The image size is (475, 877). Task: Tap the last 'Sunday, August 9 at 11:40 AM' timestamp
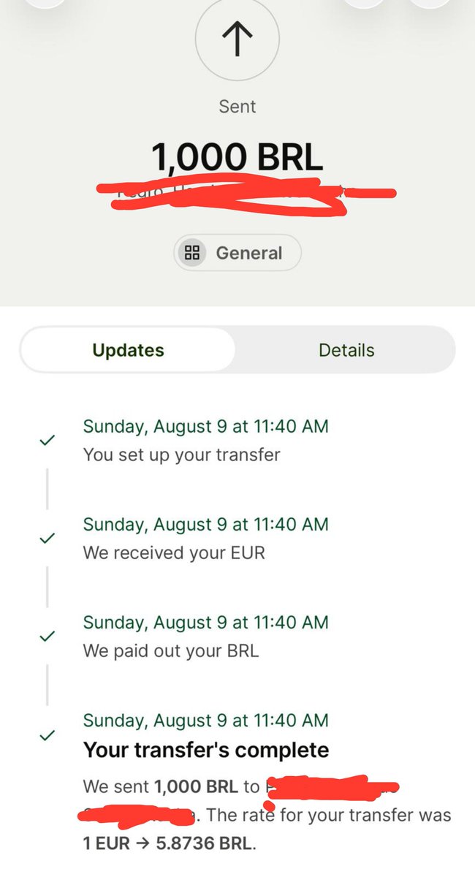pyautogui.click(x=206, y=721)
